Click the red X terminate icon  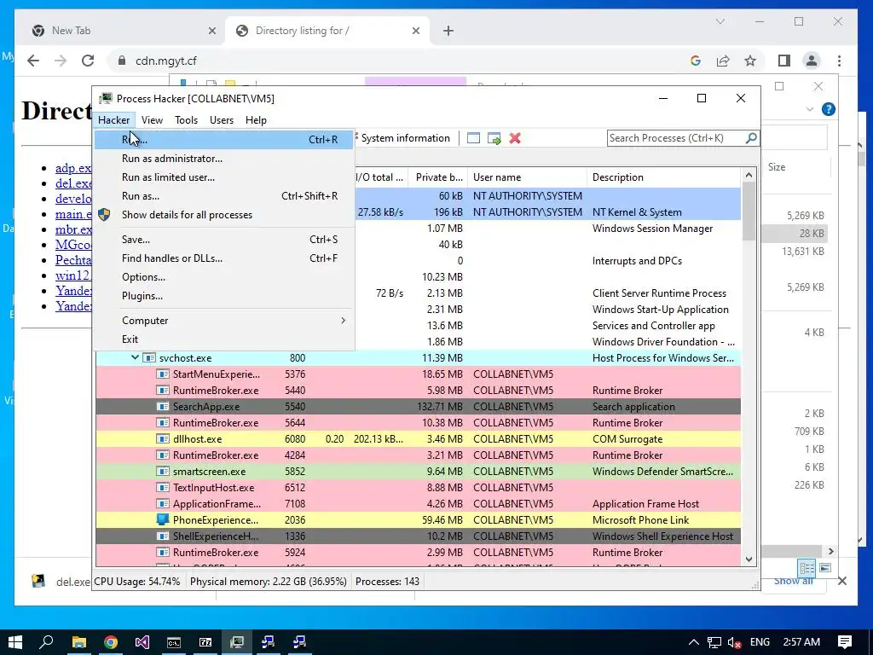pos(515,138)
